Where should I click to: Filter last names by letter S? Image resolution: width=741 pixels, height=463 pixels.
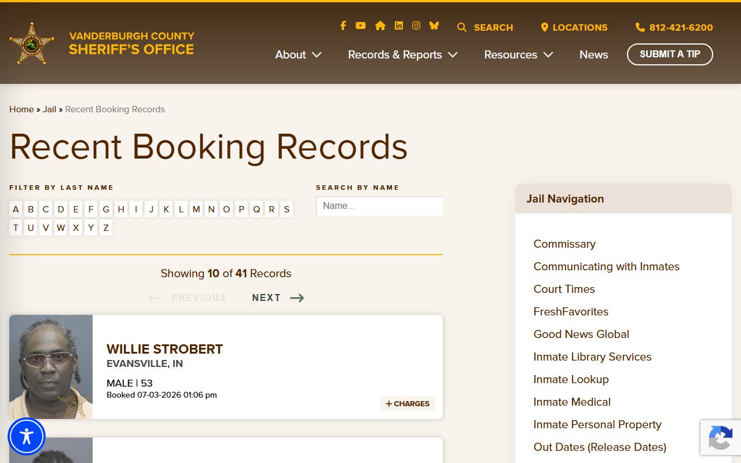[287, 210]
